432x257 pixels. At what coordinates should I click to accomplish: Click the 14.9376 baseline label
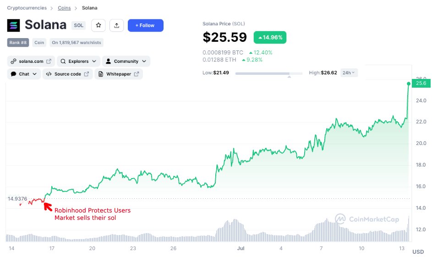coord(17,199)
